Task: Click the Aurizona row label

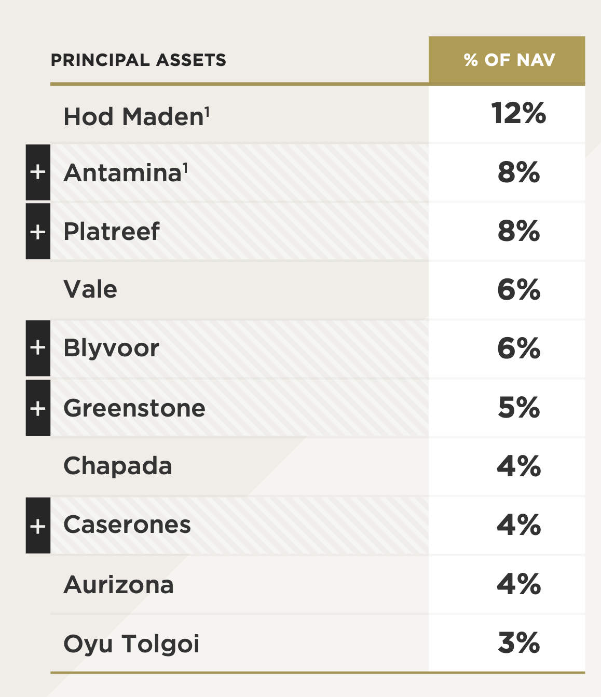Action: [x=118, y=585]
